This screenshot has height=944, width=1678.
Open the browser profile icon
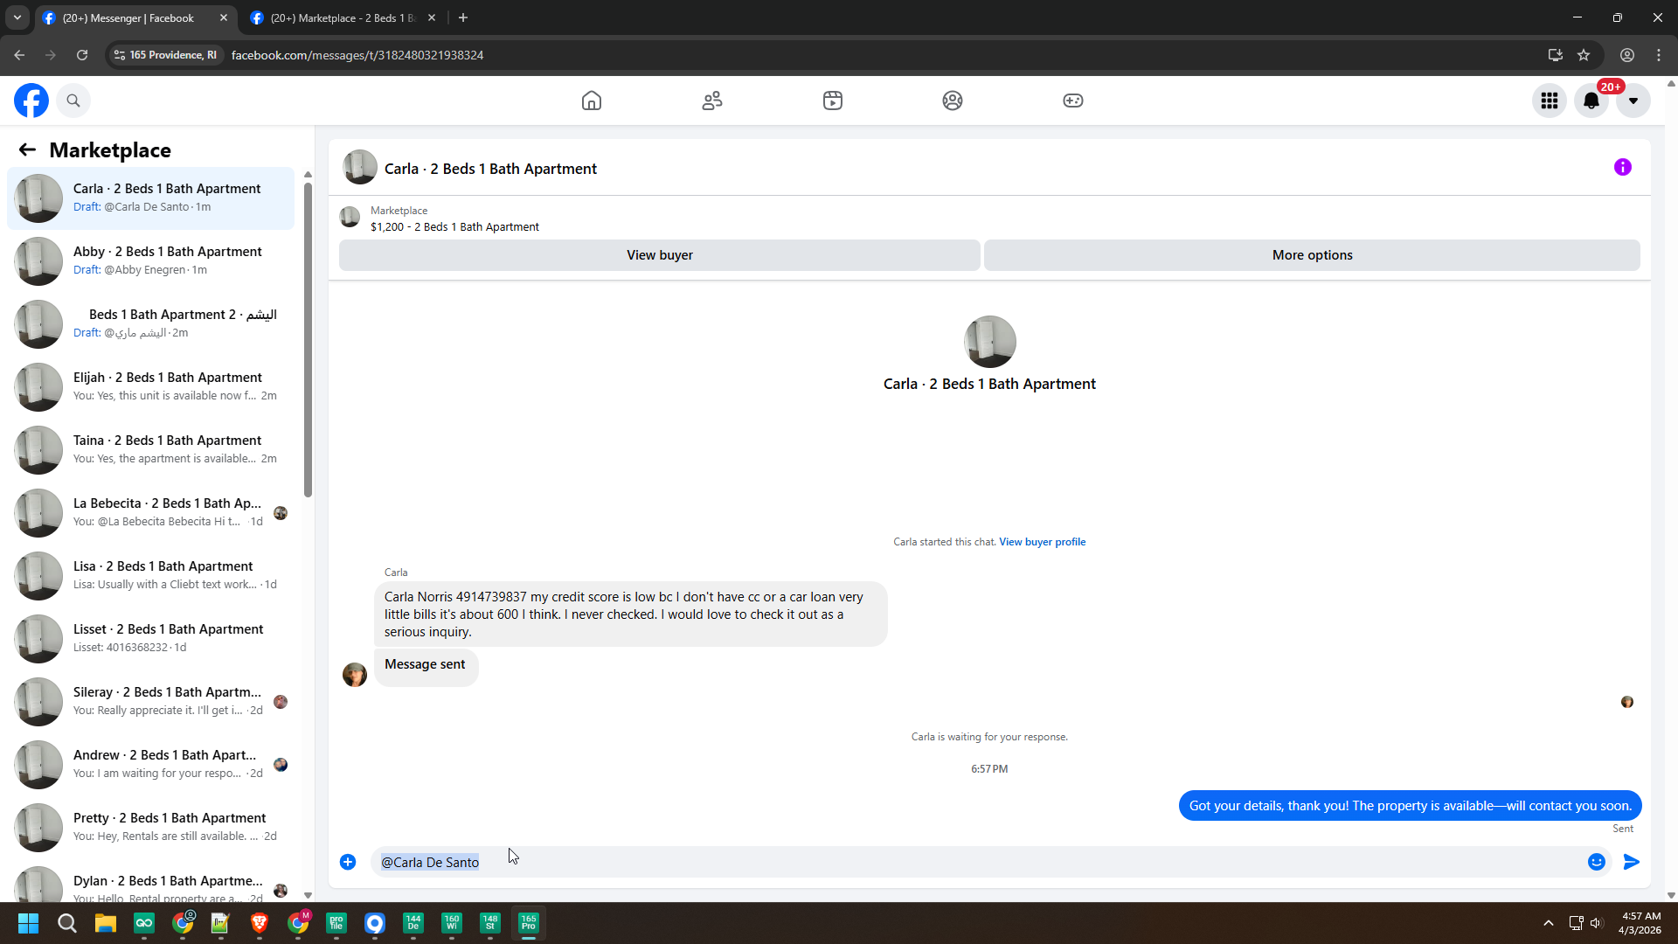(1627, 55)
